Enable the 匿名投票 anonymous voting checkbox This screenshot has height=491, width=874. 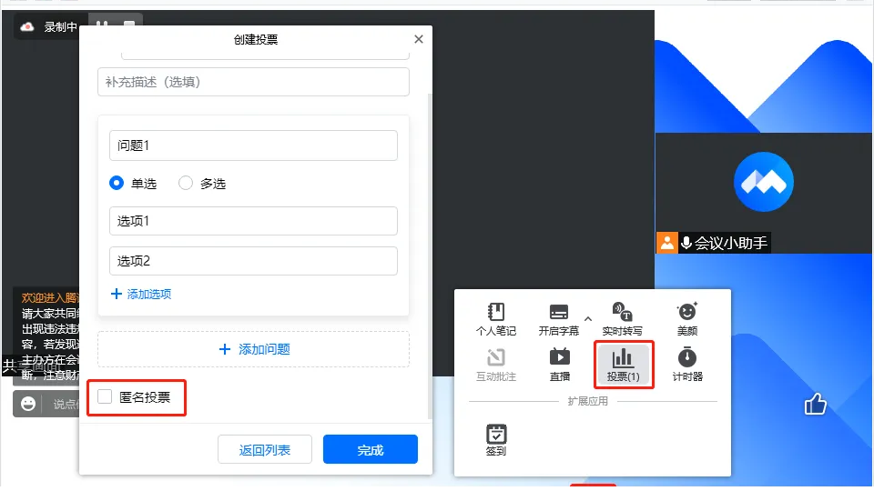tap(106, 396)
